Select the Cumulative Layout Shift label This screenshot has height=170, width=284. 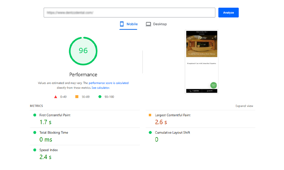pyautogui.click(x=172, y=133)
